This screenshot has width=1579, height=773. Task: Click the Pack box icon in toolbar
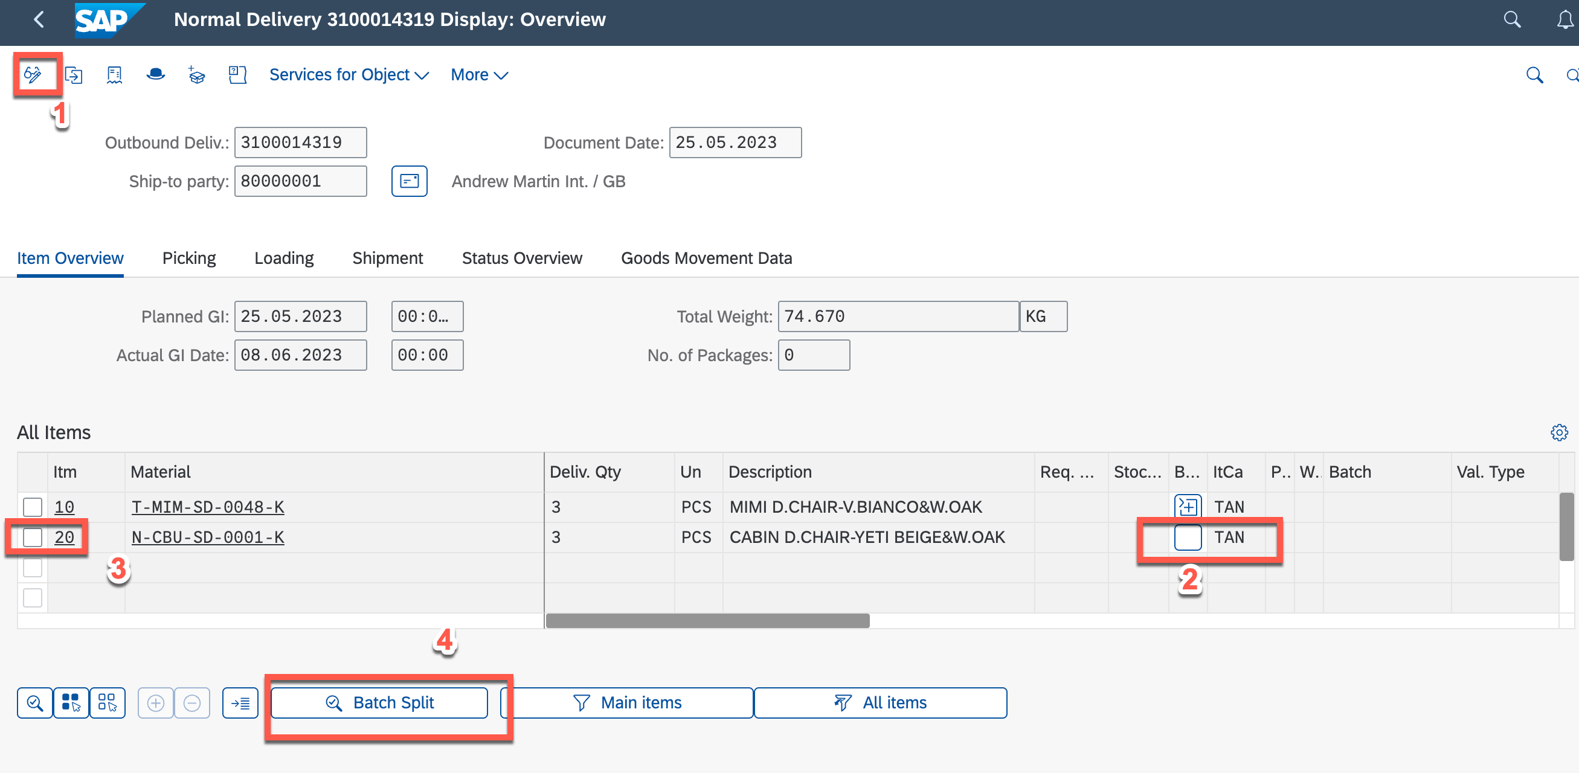point(196,75)
